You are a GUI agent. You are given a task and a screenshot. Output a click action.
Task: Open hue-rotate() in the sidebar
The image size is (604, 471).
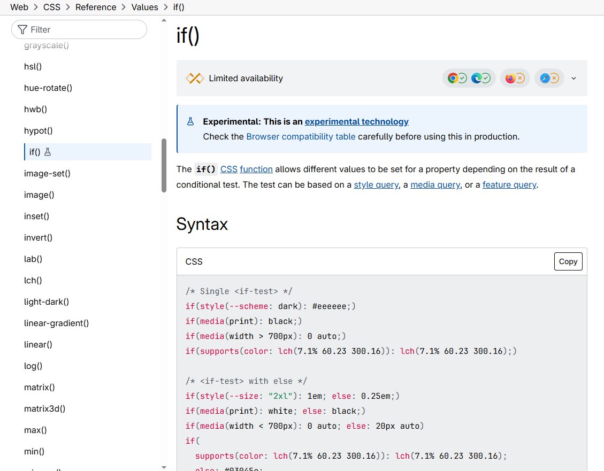tap(48, 88)
